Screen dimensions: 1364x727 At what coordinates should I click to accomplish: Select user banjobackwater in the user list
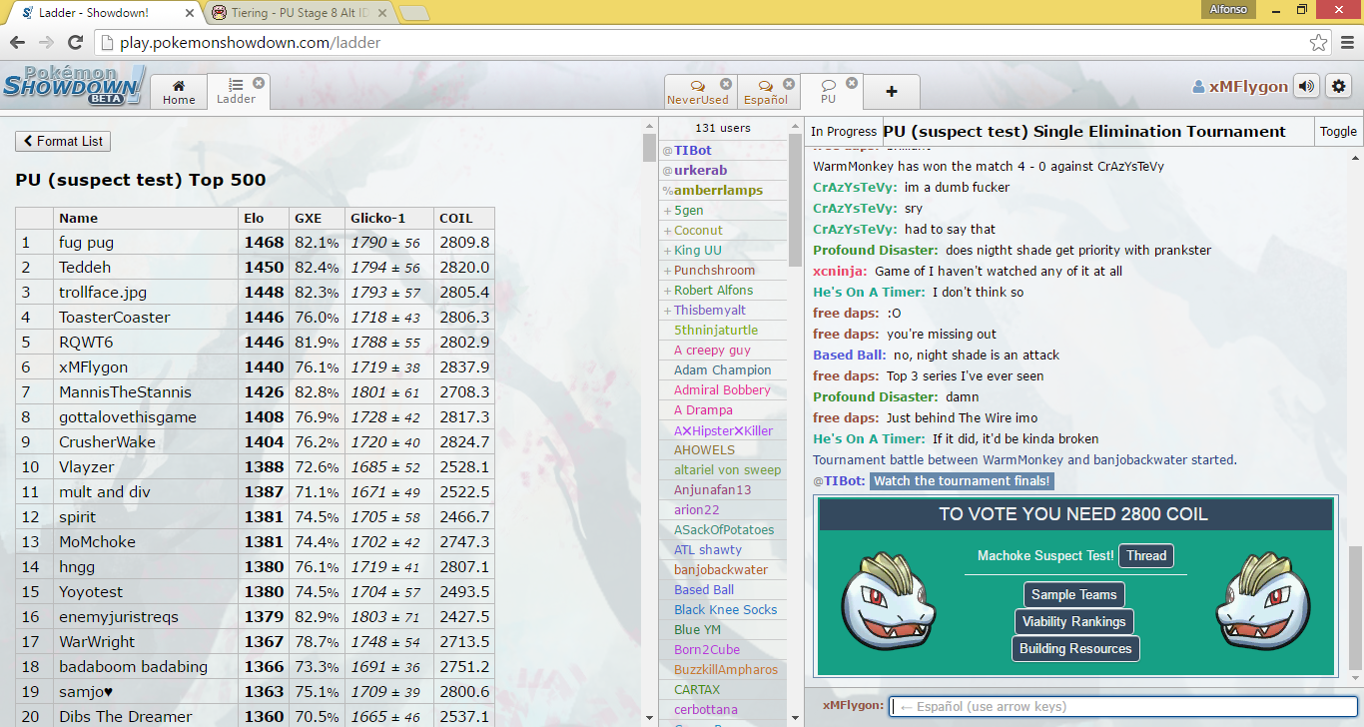coord(721,570)
